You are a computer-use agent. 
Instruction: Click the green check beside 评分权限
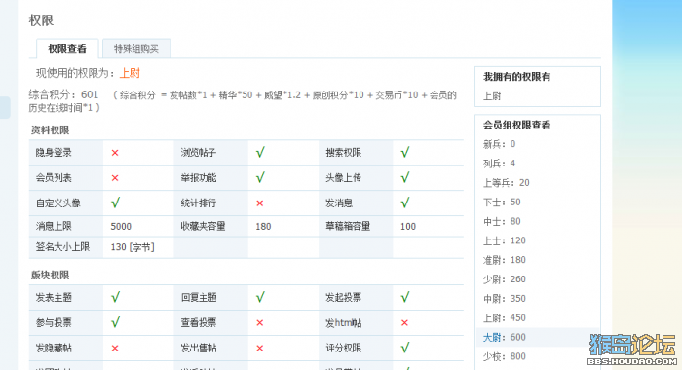pos(405,348)
